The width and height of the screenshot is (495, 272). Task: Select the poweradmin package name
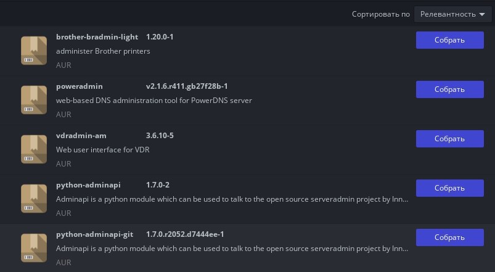80,86
